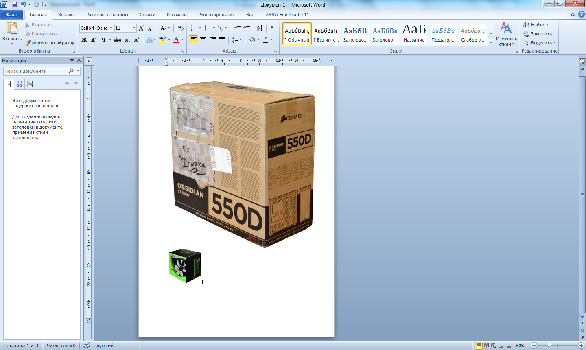Toggle strikethrough formatting

tap(118, 40)
